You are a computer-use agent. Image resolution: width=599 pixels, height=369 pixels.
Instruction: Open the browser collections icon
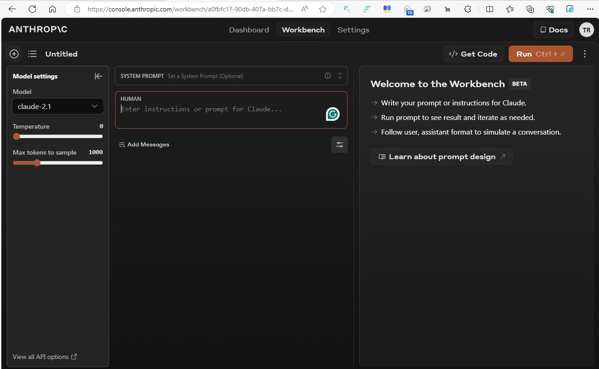pos(530,9)
